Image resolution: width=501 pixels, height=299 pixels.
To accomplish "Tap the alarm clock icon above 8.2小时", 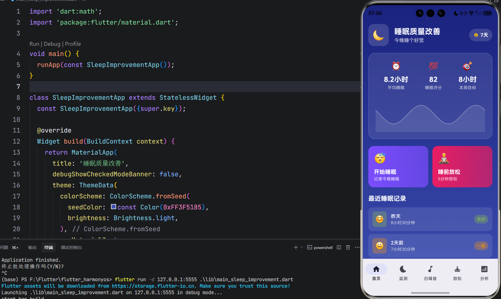I will pos(396,66).
